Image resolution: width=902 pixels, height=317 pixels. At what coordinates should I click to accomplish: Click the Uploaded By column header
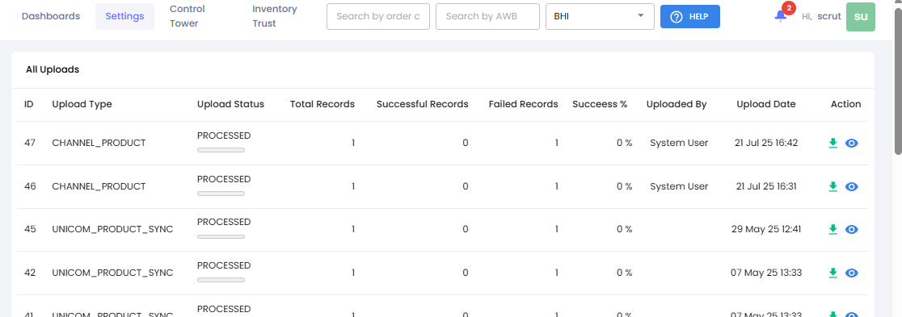pos(676,104)
